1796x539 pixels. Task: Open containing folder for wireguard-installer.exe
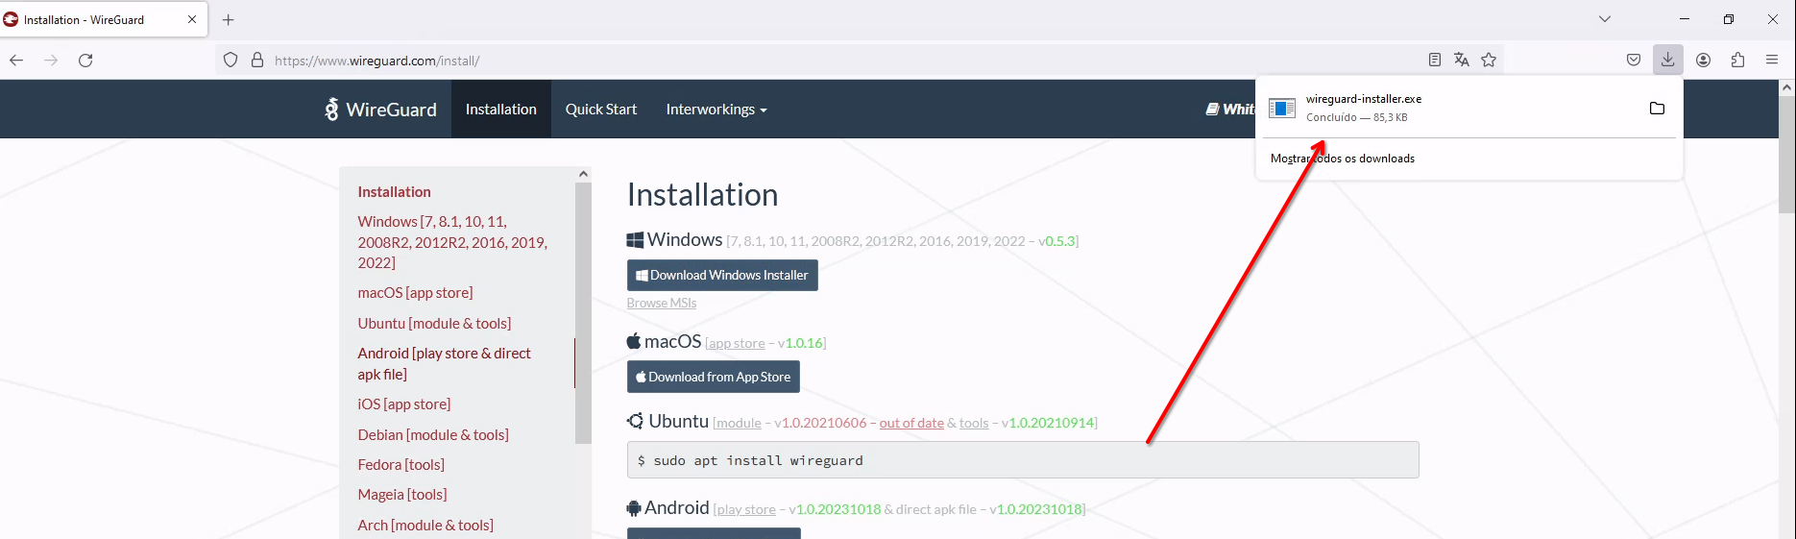(1657, 108)
